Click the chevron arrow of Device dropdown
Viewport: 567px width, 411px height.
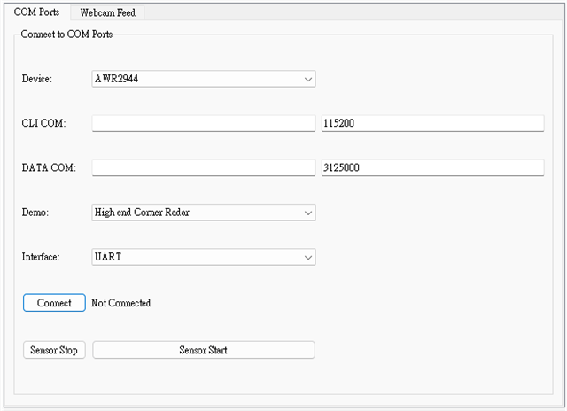pyautogui.click(x=308, y=79)
